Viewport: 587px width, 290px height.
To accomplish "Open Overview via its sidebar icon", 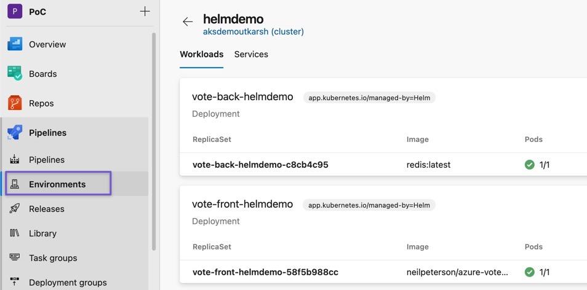I will pyautogui.click(x=15, y=44).
